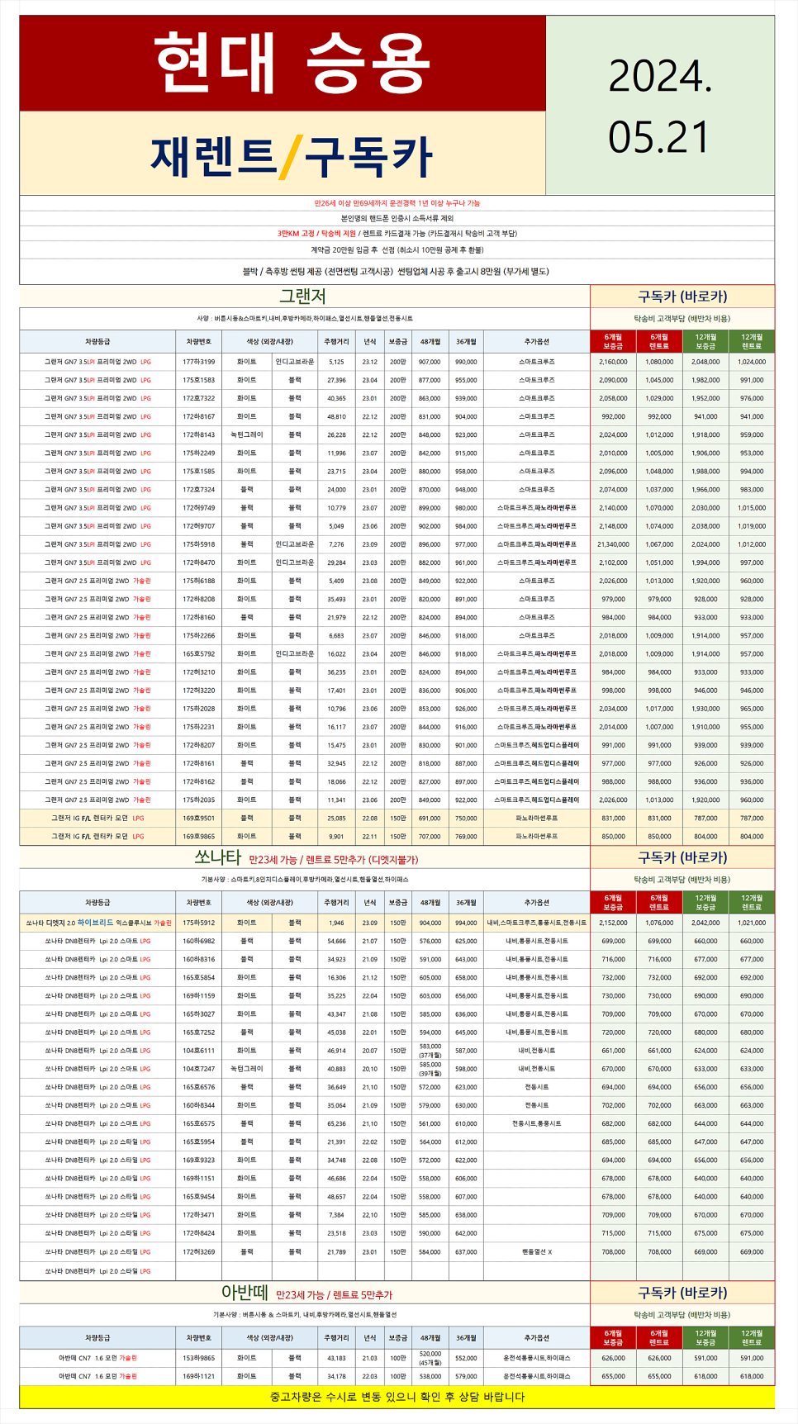Click the '만23세 가능 / 렌트료 5만추가 (디엣지불가)' note
Image resolution: width=798 pixels, height=1424 pixels.
pyautogui.click(x=334, y=859)
